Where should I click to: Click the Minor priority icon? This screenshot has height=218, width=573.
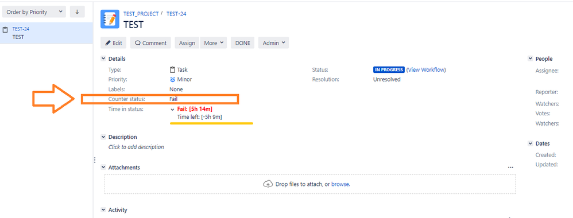tap(172, 79)
